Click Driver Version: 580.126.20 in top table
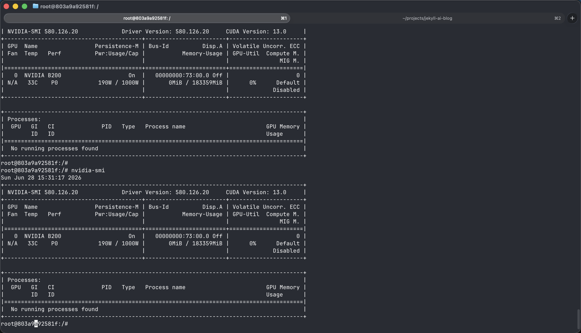 (x=165, y=32)
